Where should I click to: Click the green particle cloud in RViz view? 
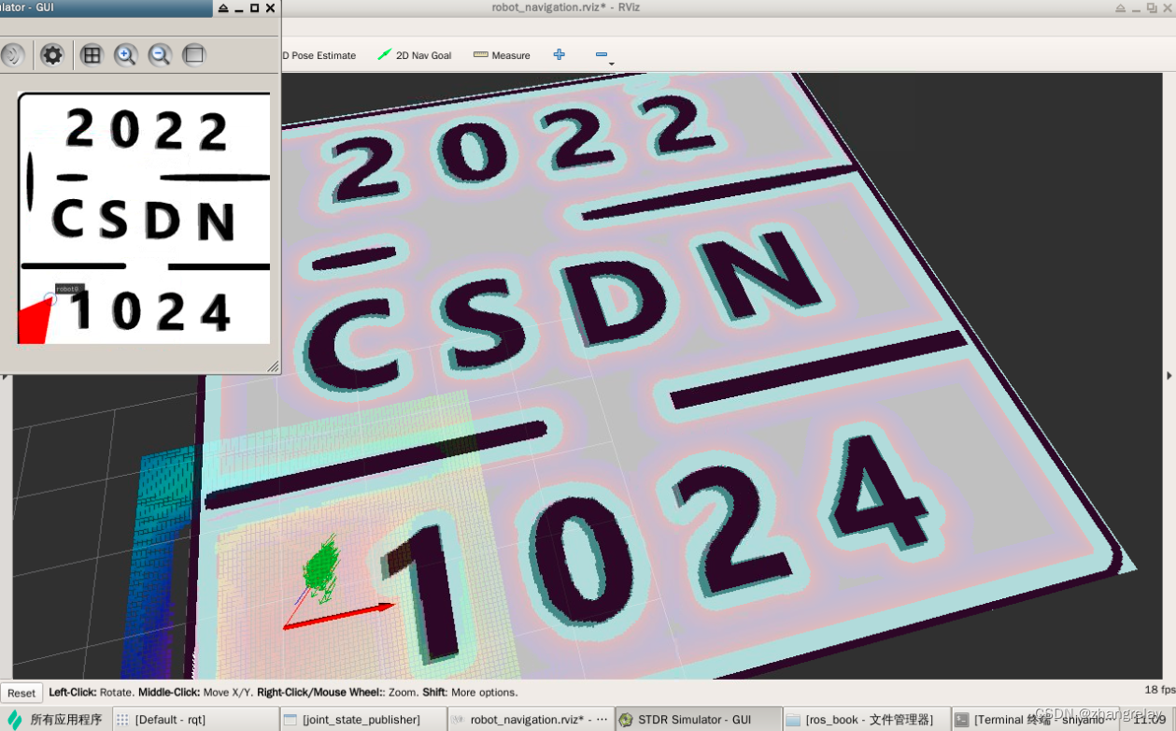click(x=320, y=566)
